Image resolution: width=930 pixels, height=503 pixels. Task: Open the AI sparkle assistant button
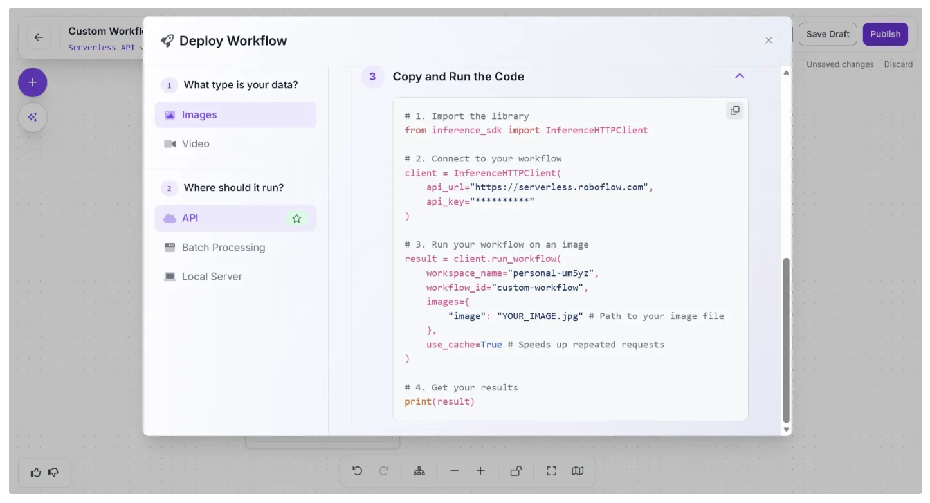[33, 118]
